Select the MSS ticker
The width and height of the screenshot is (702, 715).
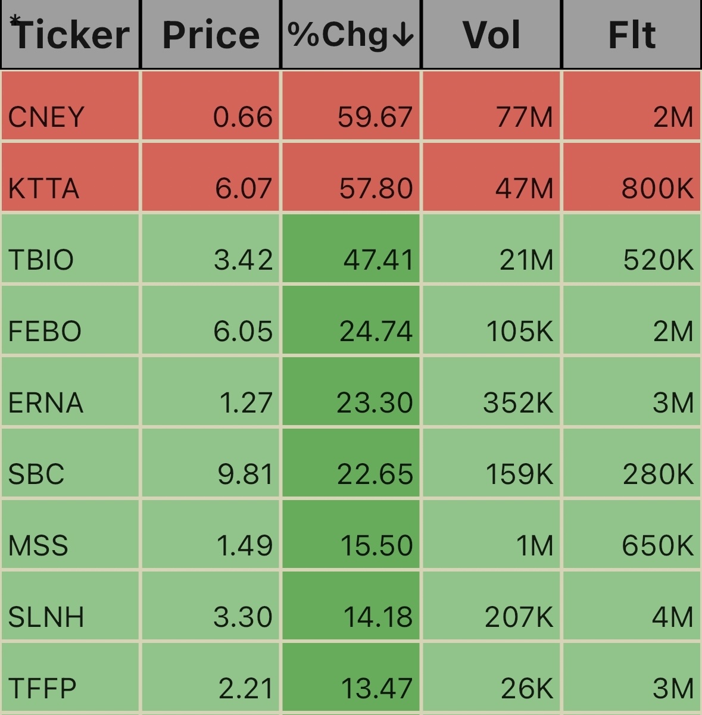39,546
